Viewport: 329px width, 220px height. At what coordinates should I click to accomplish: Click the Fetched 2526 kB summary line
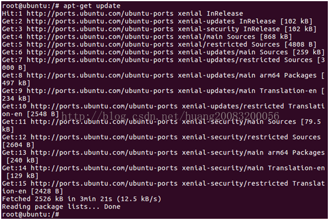click(81, 199)
